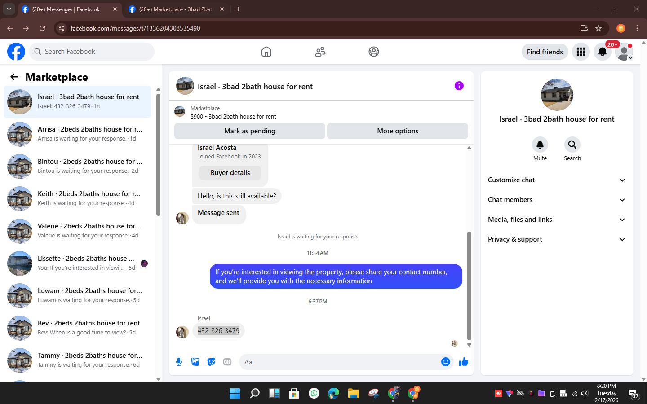The height and width of the screenshot is (404, 647).
Task: Click the Buyer details button
Action: point(230,173)
